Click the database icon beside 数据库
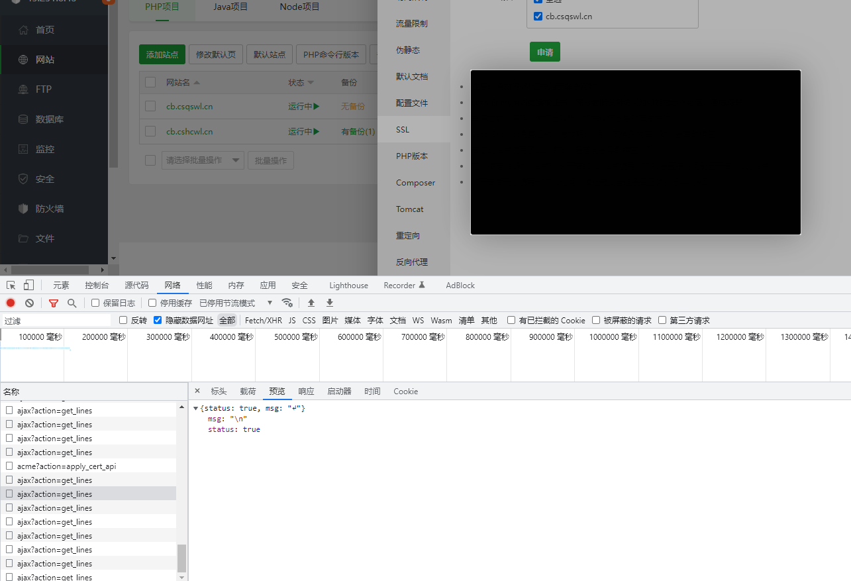This screenshot has width=851, height=581. [23, 119]
